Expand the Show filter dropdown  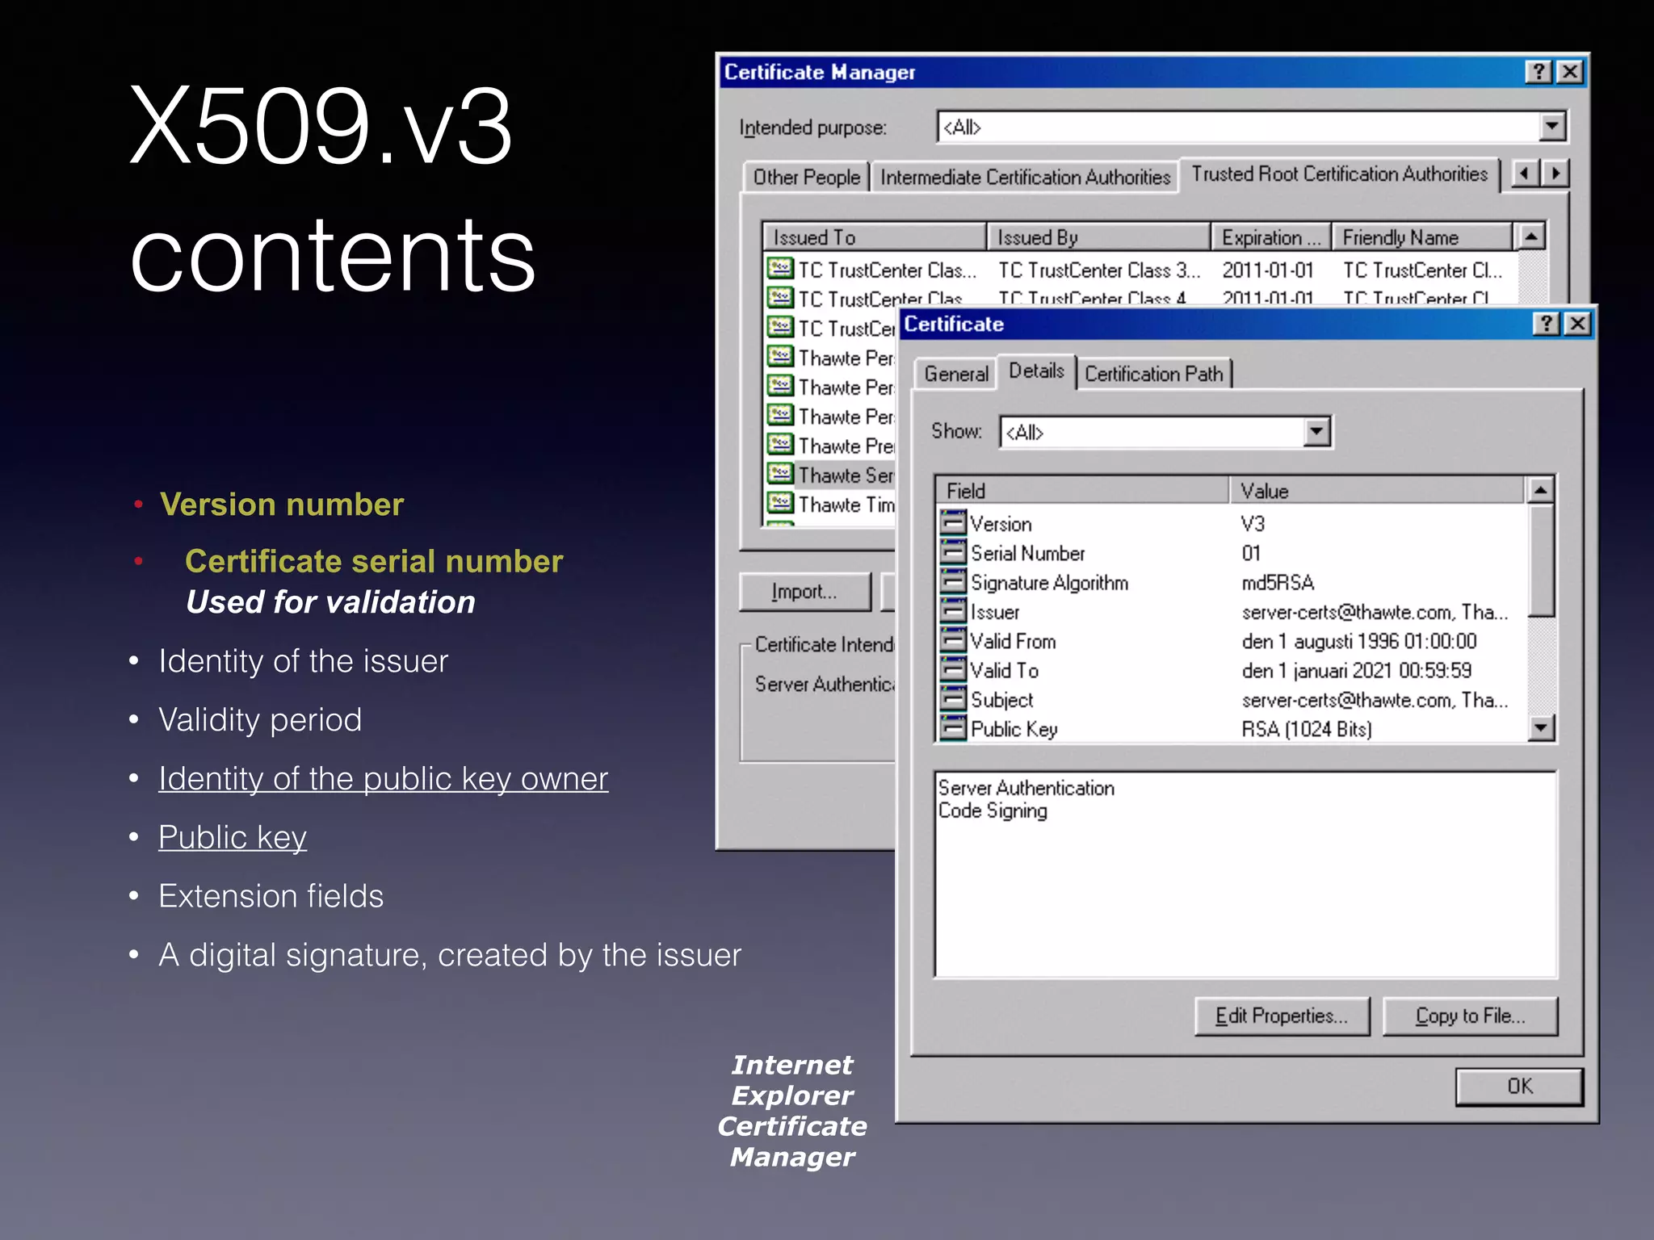(x=1316, y=432)
